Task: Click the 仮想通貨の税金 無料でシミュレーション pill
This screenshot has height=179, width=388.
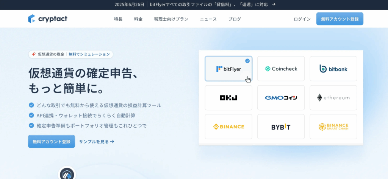Action: point(70,54)
